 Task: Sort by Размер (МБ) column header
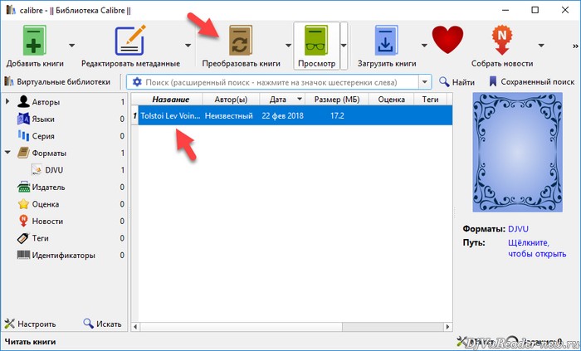click(337, 100)
